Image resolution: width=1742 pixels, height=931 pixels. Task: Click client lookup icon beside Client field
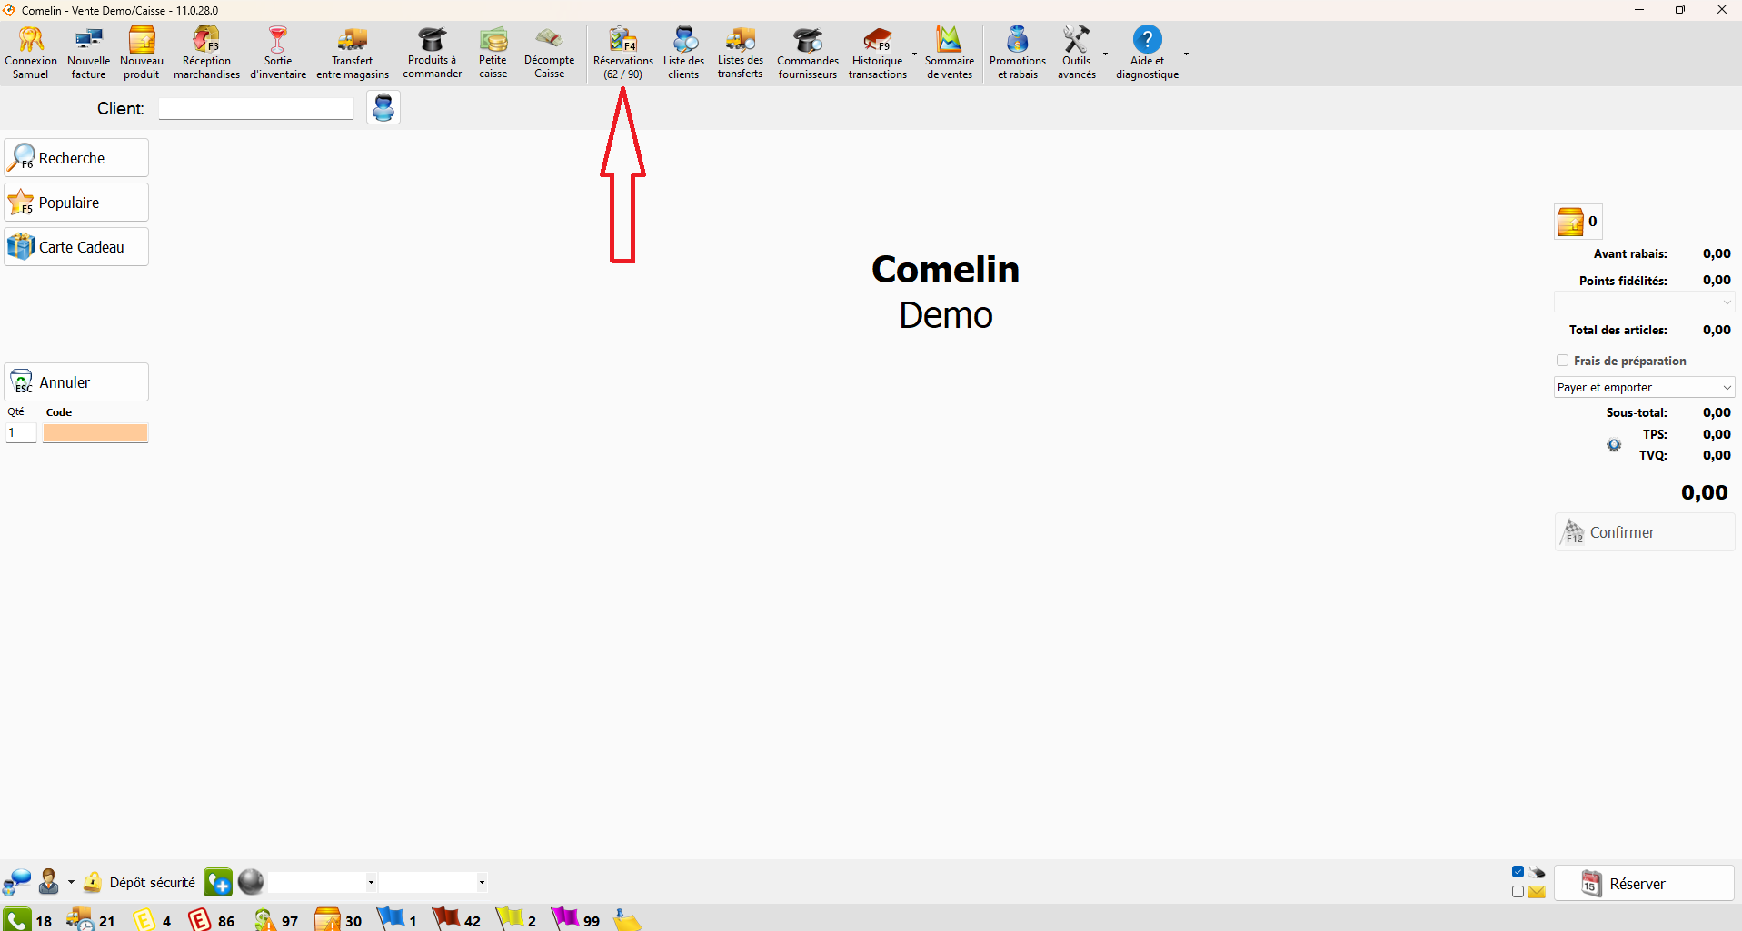tap(383, 107)
